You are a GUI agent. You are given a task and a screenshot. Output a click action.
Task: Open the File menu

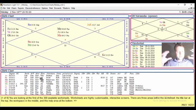pos(4,8)
